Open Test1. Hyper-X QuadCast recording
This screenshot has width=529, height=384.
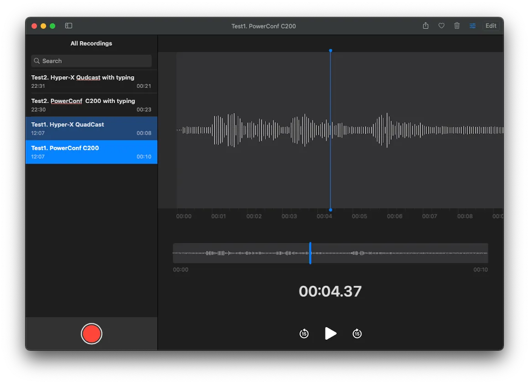click(91, 129)
